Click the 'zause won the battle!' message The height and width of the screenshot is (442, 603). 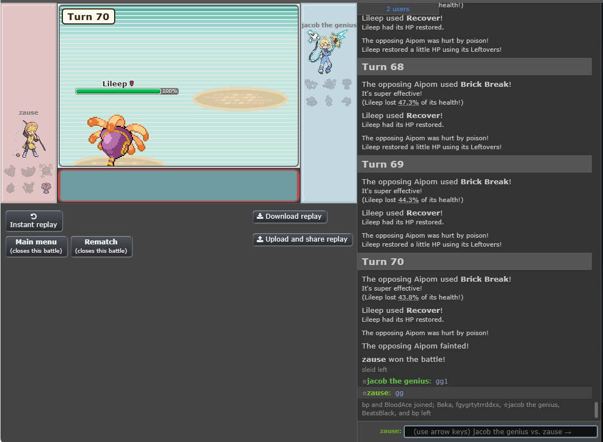(404, 360)
